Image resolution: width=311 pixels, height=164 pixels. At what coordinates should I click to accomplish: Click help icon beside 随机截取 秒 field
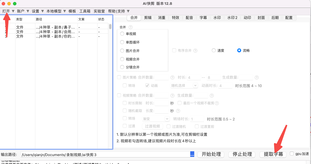click(178, 111)
